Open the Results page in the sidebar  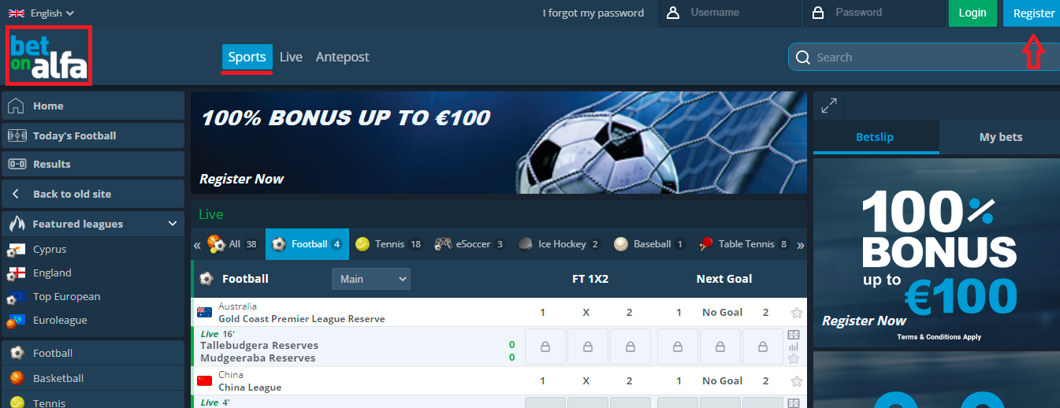pos(93,164)
